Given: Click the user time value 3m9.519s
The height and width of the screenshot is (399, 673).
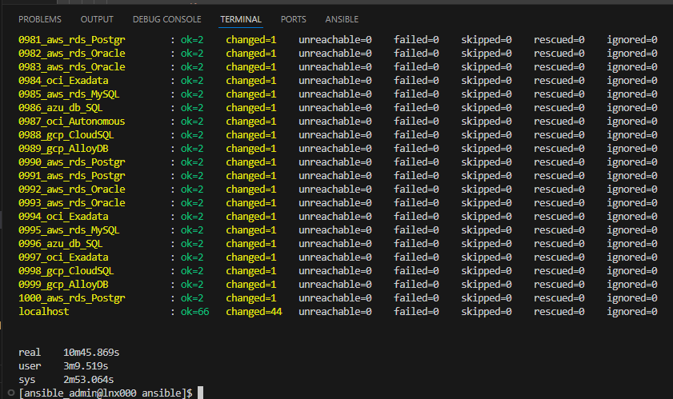Looking at the screenshot, I should [86, 366].
